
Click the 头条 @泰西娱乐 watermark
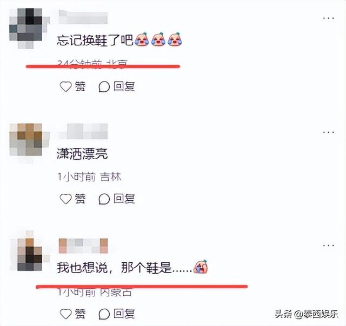[x=307, y=314]
